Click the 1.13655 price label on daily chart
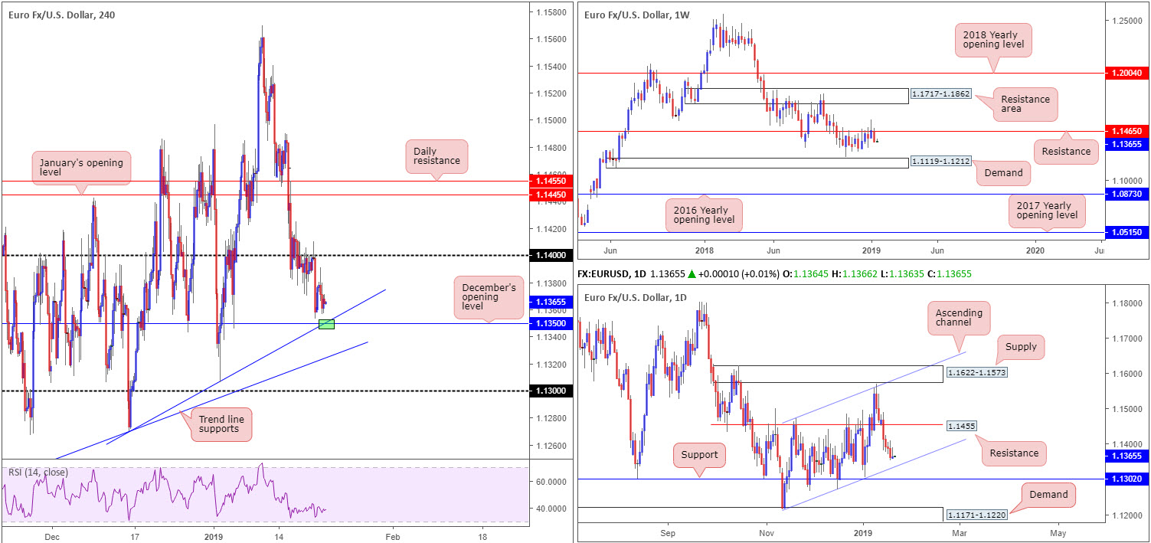 1127,456
